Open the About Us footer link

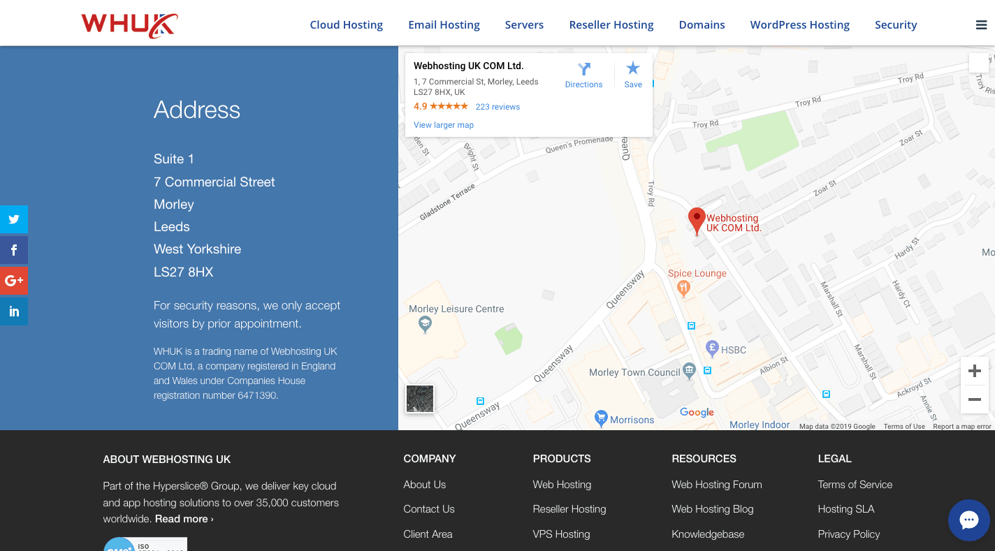click(x=424, y=485)
